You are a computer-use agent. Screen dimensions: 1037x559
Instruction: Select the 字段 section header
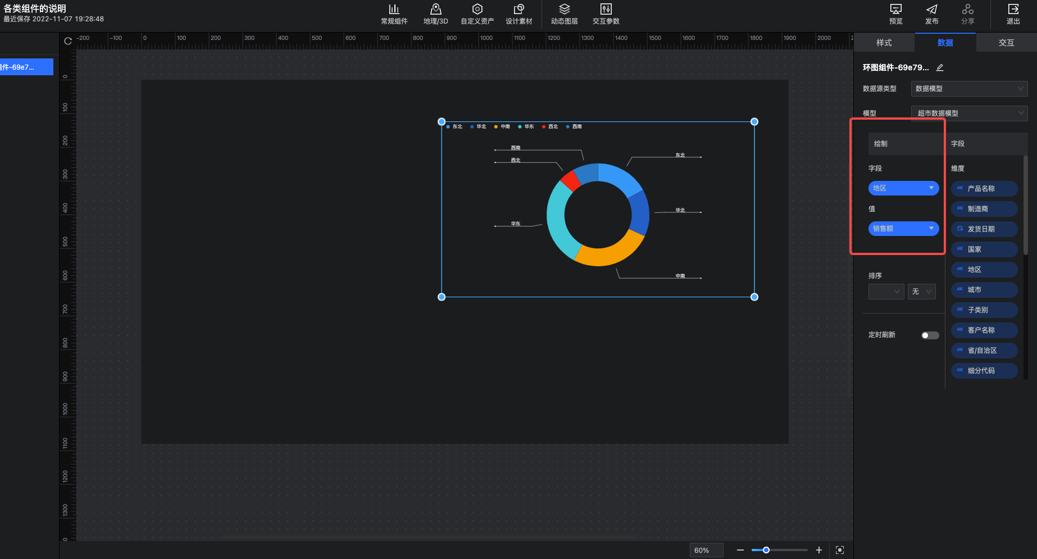pyautogui.click(x=986, y=144)
